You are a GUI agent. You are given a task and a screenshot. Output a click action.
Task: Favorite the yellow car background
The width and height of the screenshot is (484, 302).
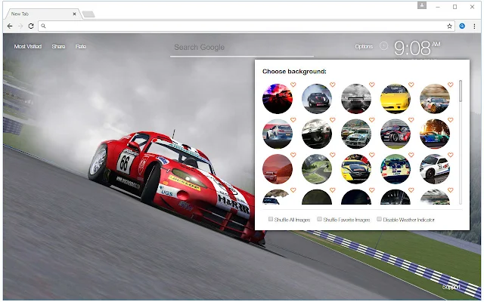[x=411, y=85]
